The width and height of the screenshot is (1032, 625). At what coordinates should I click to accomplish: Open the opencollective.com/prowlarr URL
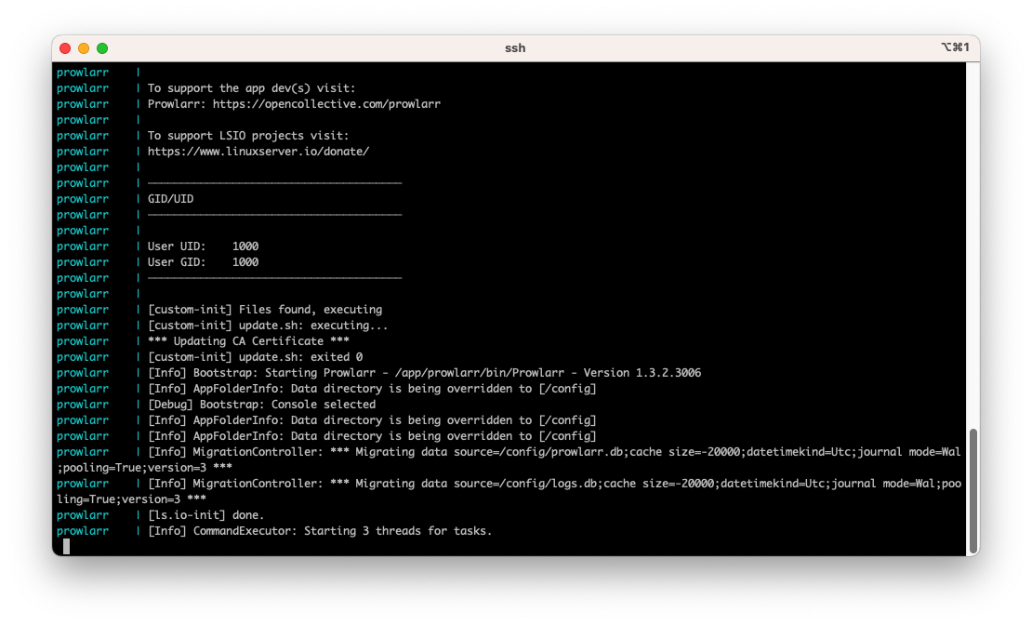(326, 104)
